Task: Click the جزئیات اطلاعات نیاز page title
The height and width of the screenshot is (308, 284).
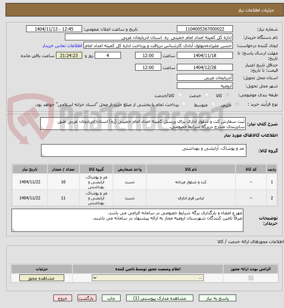Action: pyautogui.click(x=256, y=10)
